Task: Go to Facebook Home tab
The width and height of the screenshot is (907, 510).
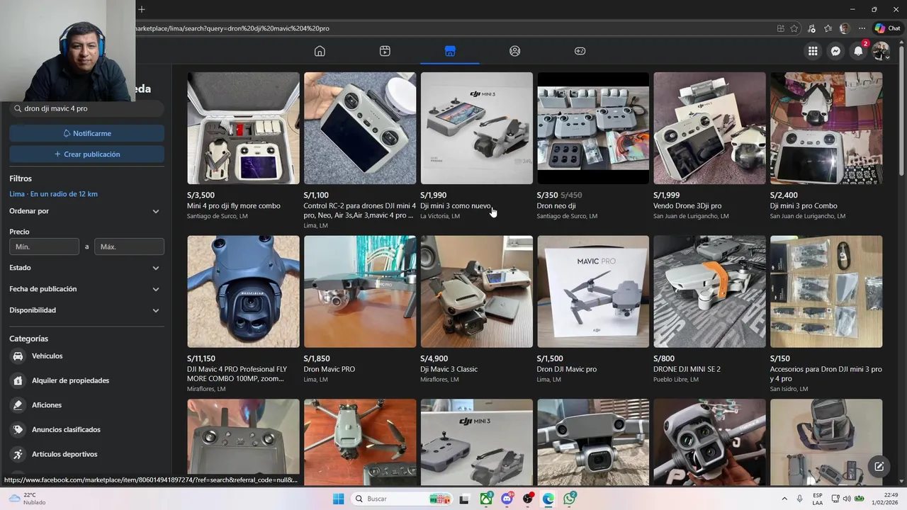Action: [320, 51]
